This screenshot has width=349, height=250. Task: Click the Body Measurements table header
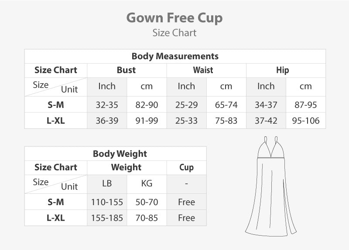coord(175,56)
